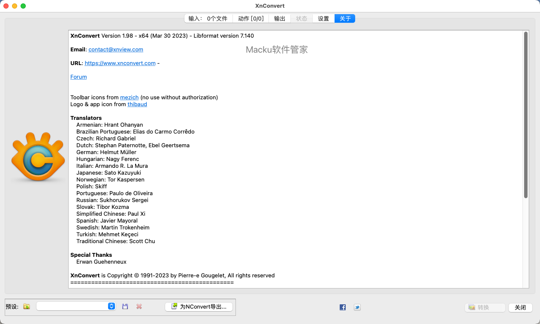This screenshot has height=324, width=540.
Task: Click the line 'Polish: Skiff'
Action: (x=92, y=186)
